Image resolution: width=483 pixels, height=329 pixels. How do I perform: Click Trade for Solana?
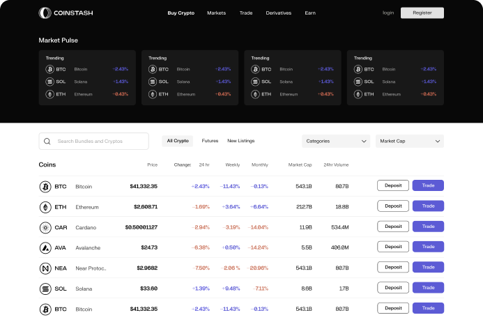tap(428, 288)
